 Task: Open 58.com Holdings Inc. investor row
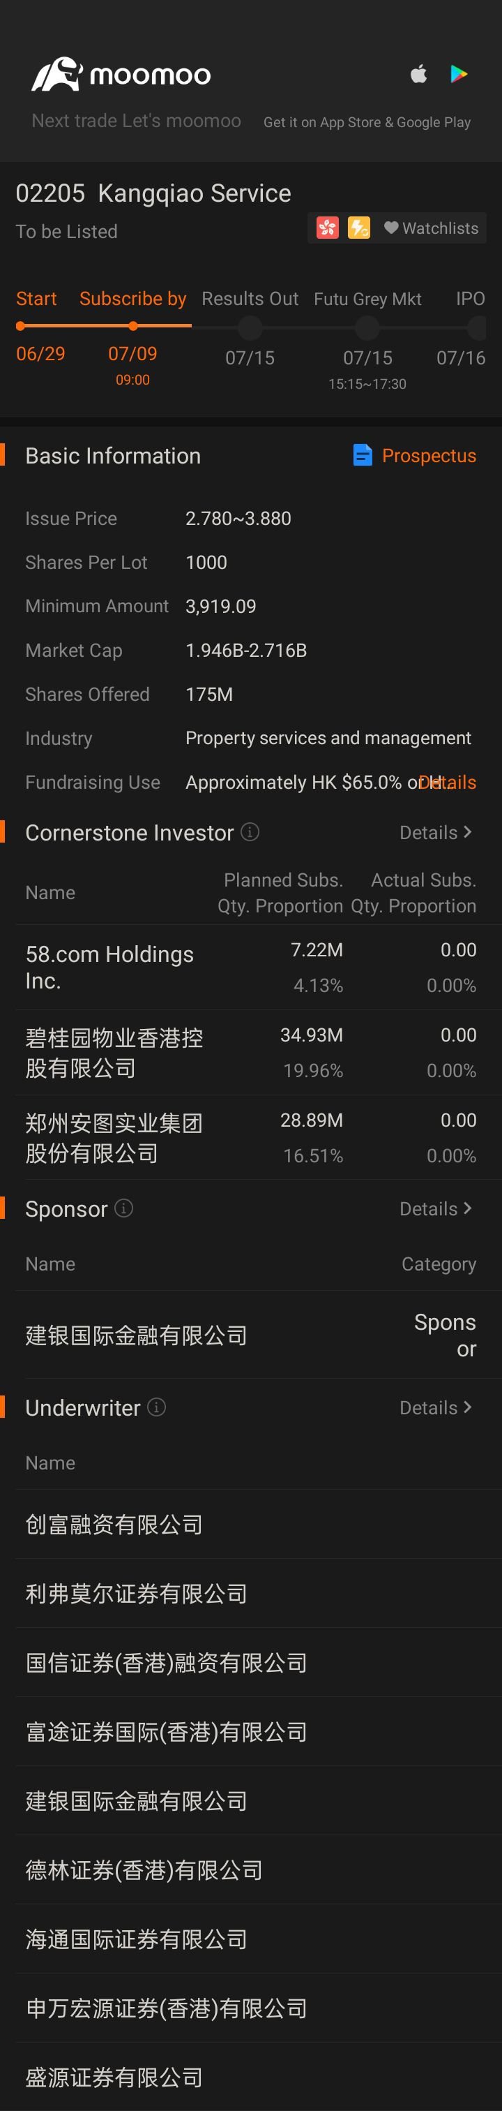[250, 967]
